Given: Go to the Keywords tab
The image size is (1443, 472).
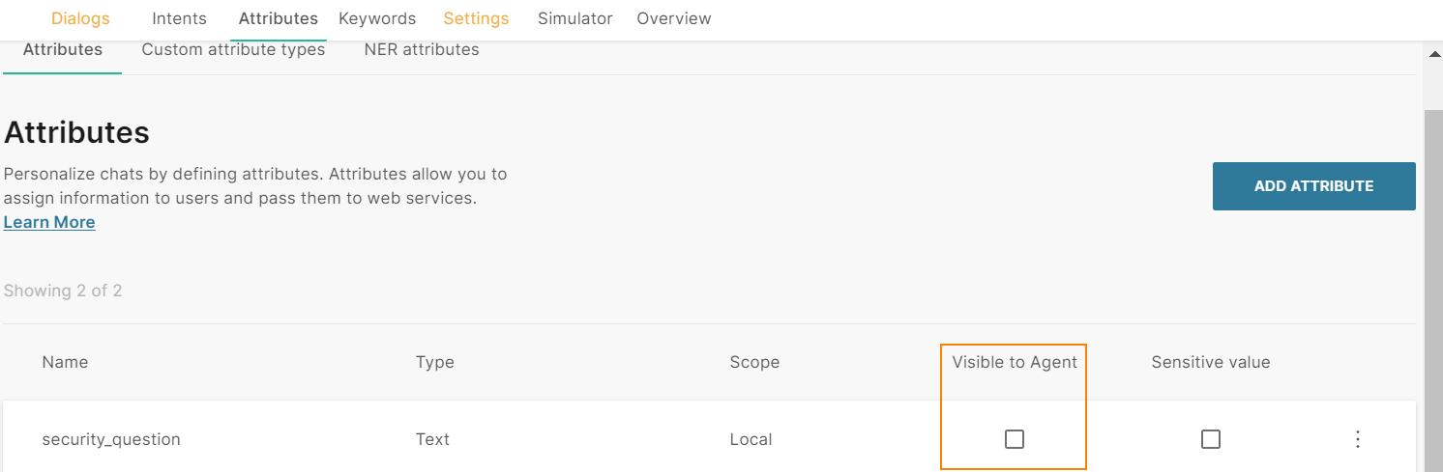Looking at the screenshot, I should coord(377,18).
